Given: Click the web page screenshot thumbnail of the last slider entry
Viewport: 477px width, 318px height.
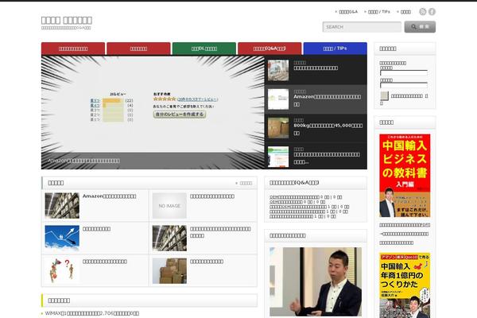Looking at the screenshot, I should (278, 157).
